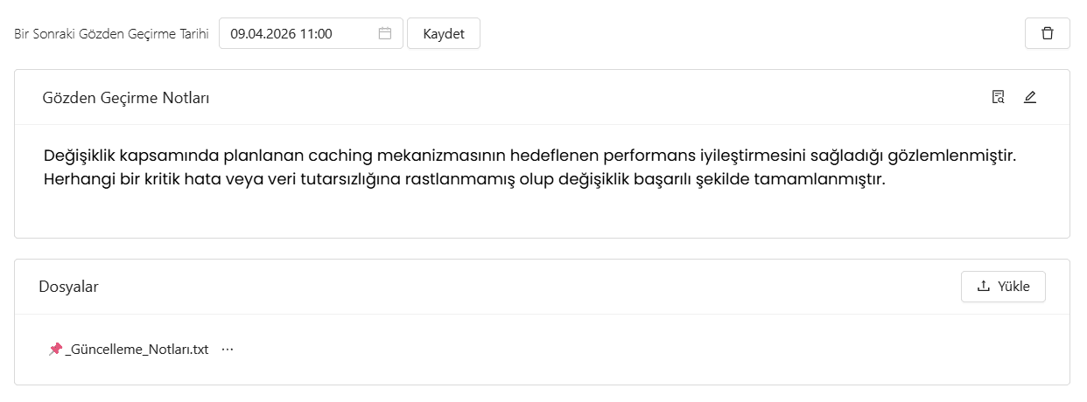Open the calendar picker icon in date field

click(x=384, y=33)
